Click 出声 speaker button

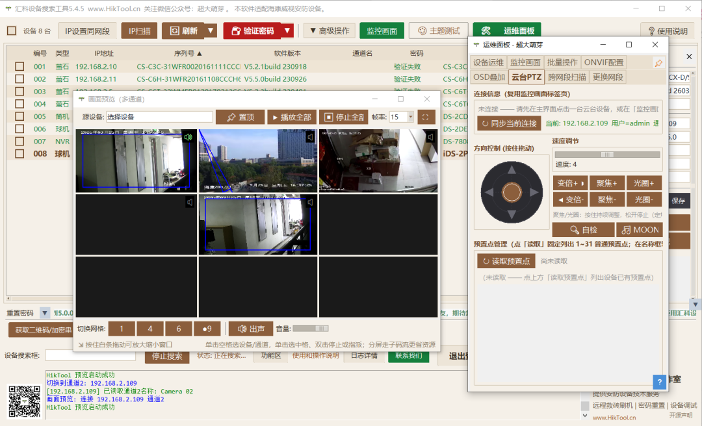click(x=251, y=329)
